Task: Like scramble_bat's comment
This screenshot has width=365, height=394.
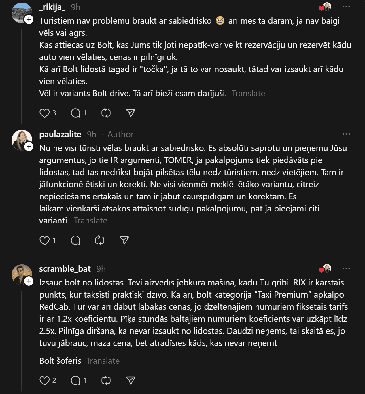Action: click(44, 381)
